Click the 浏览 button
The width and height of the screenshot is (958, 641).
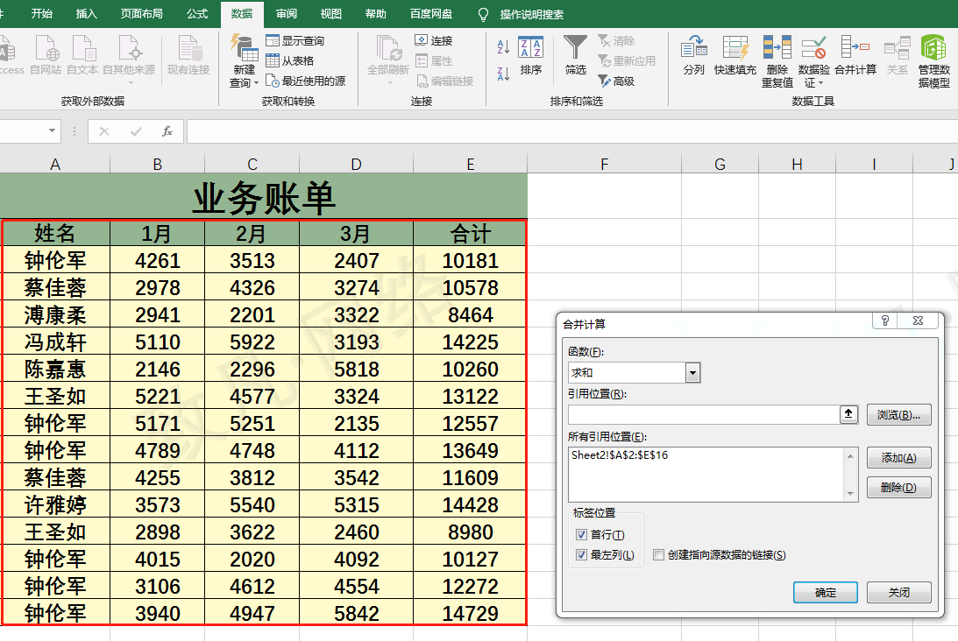(898, 414)
